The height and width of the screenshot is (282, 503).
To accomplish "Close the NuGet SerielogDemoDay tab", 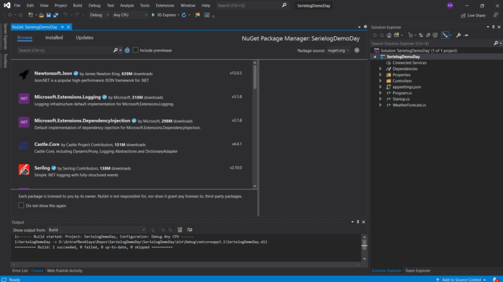I will click(x=68, y=27).
